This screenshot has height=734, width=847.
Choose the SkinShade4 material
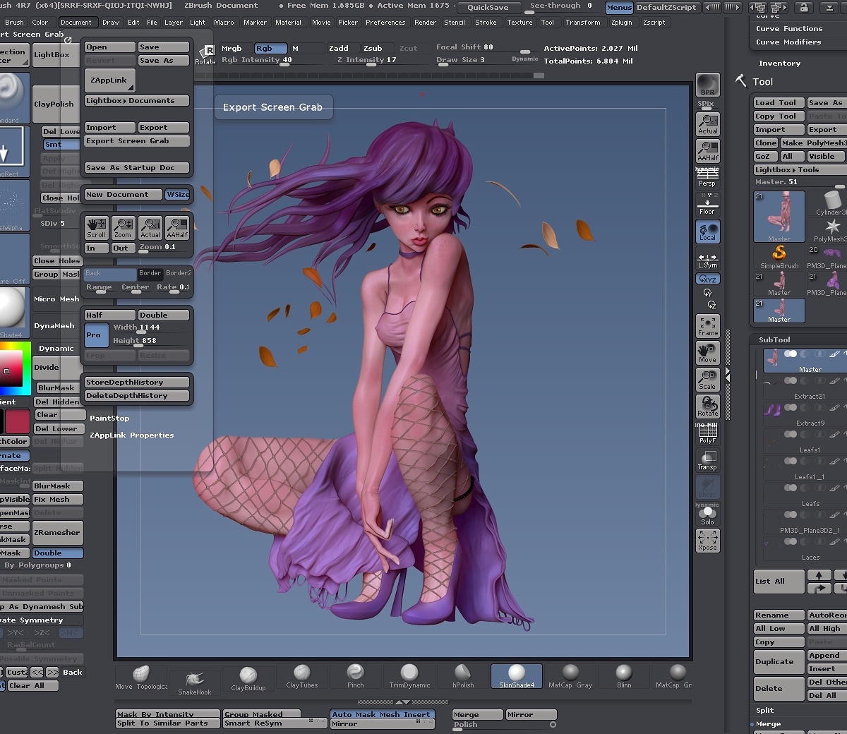(517, 676)
